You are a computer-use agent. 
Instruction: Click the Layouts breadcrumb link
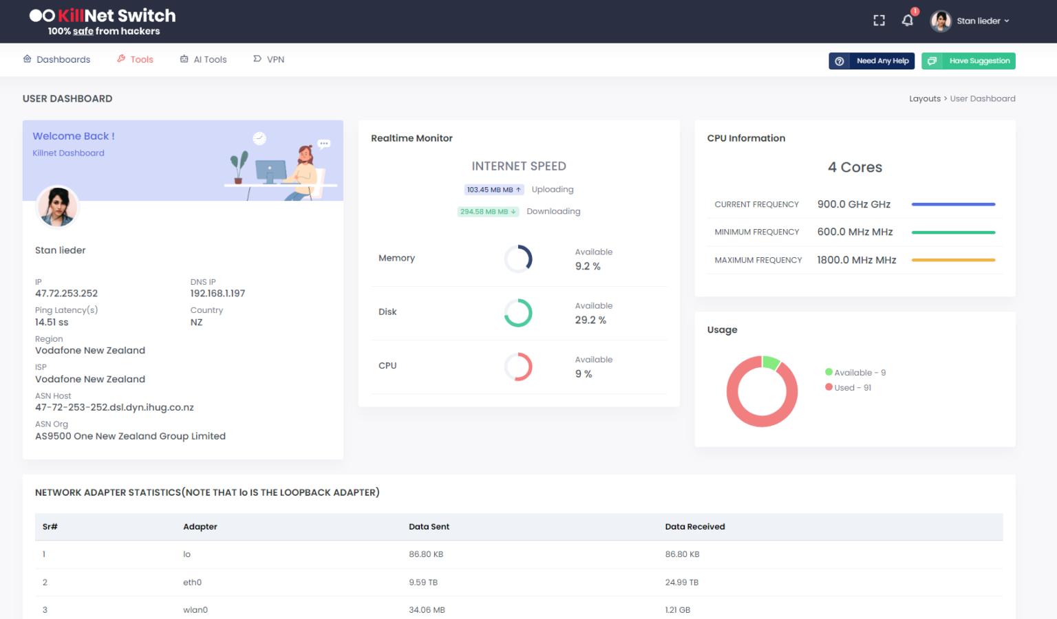(924, 99)
